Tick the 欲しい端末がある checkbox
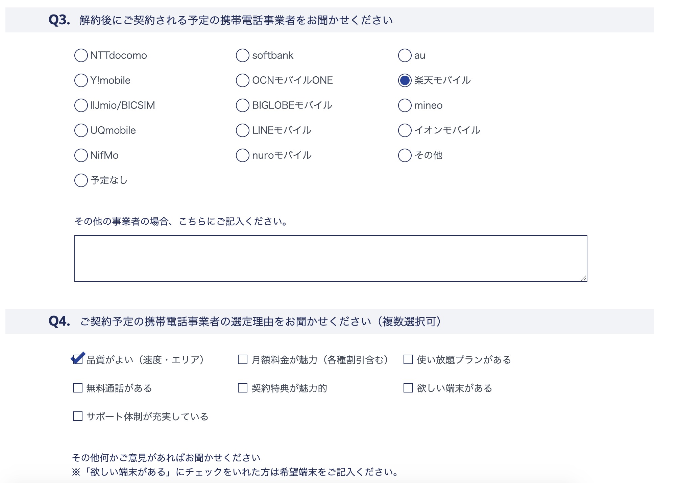 [408, 388]
